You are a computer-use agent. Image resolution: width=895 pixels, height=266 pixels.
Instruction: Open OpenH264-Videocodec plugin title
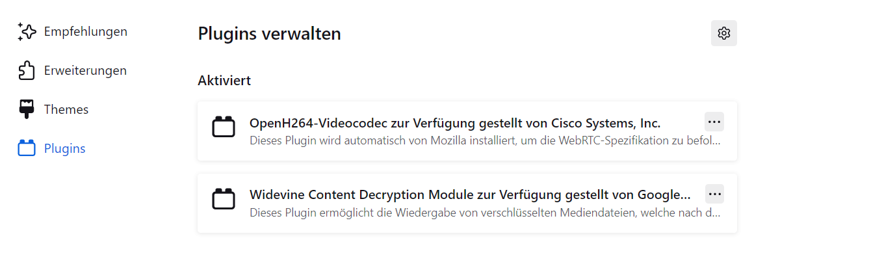pos(454,123)
